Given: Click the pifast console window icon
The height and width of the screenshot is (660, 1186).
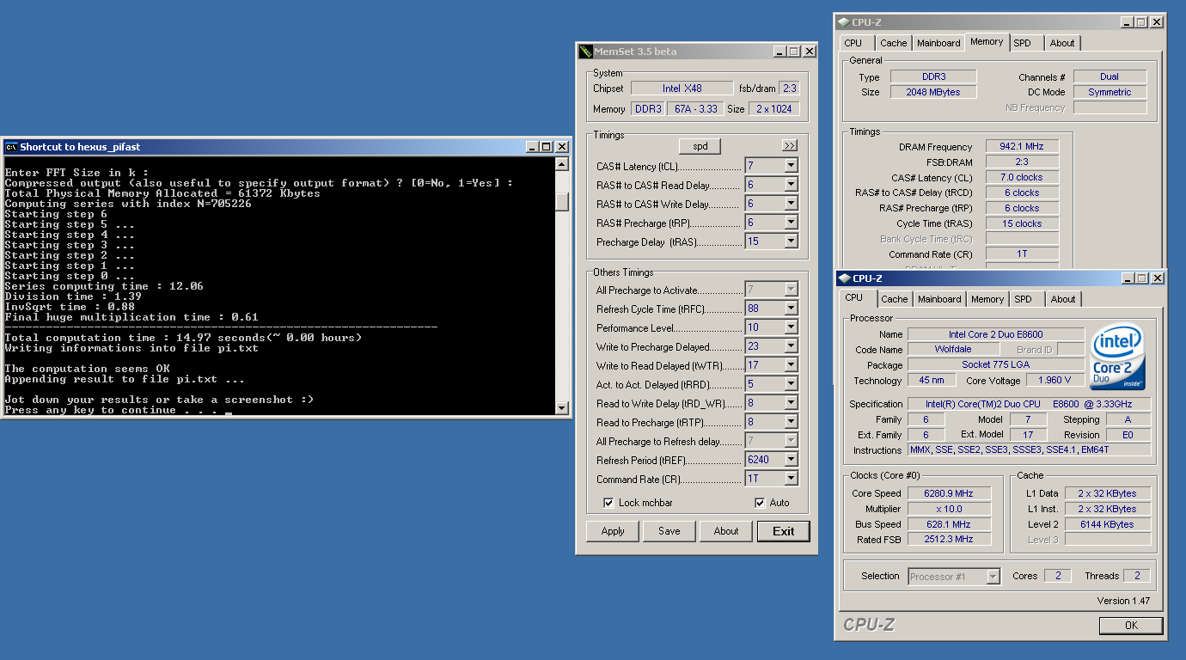Looking at the screenshot, I should [x=11, y=147].
